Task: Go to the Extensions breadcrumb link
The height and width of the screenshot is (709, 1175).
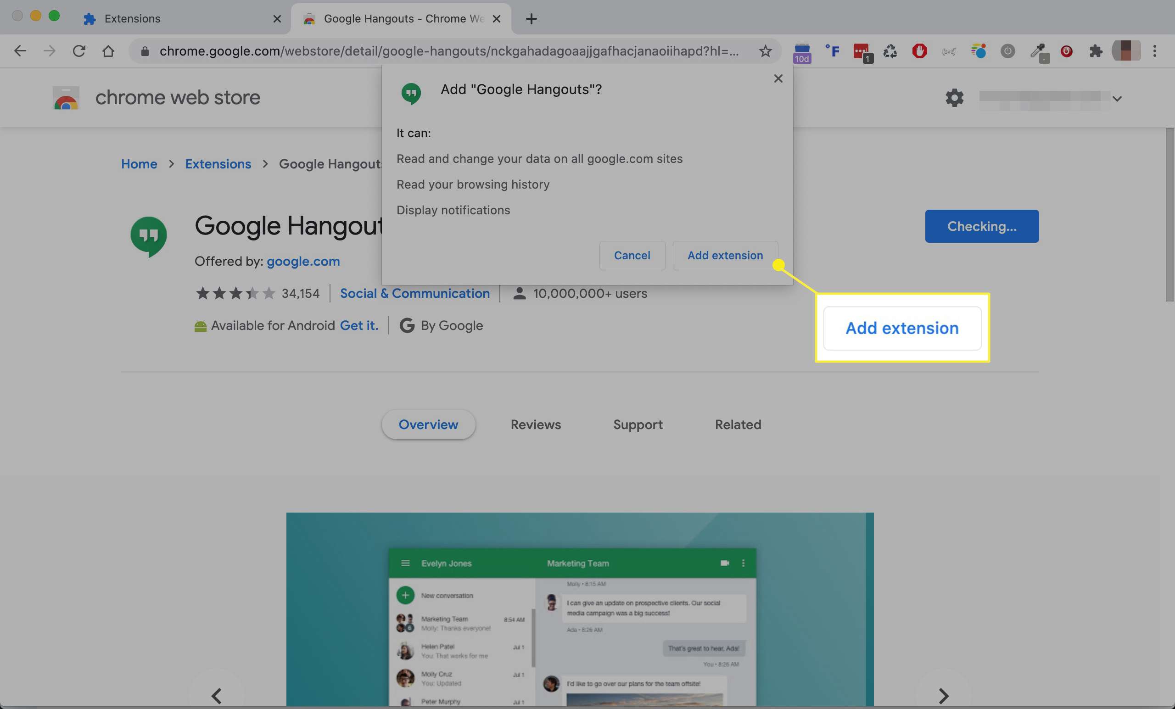Action: point(218,164)
